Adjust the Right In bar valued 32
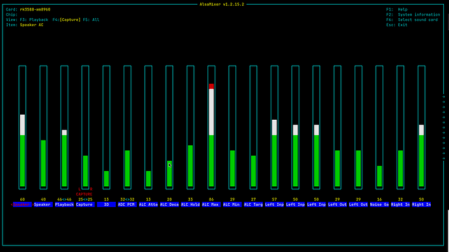 tap(400, 127)
